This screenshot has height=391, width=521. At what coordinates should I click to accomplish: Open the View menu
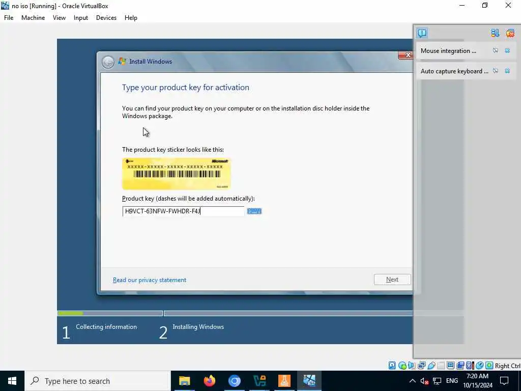[59, 18]
